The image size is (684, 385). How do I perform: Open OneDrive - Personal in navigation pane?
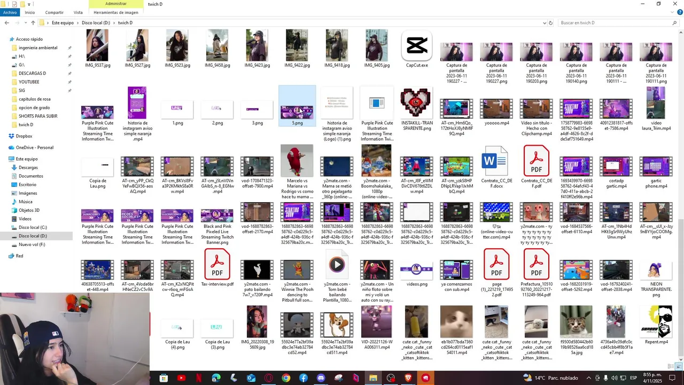(x=34, y=148)
